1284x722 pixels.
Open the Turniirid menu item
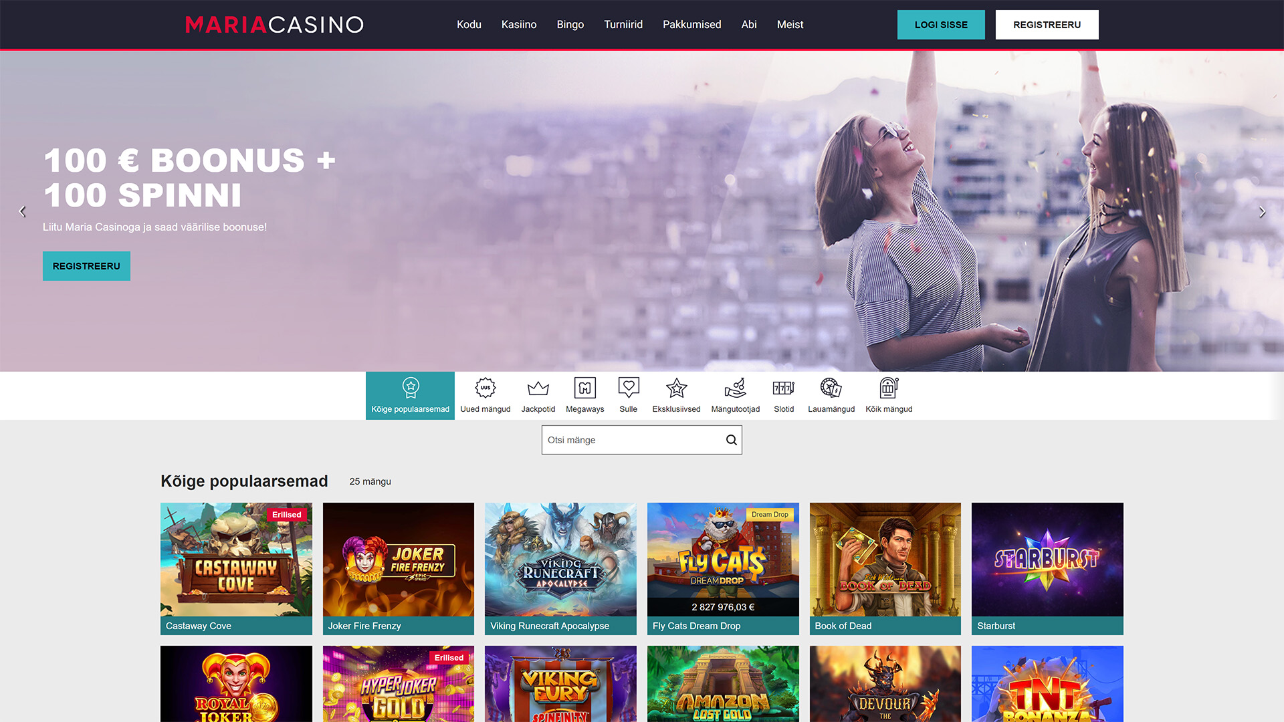623,25
